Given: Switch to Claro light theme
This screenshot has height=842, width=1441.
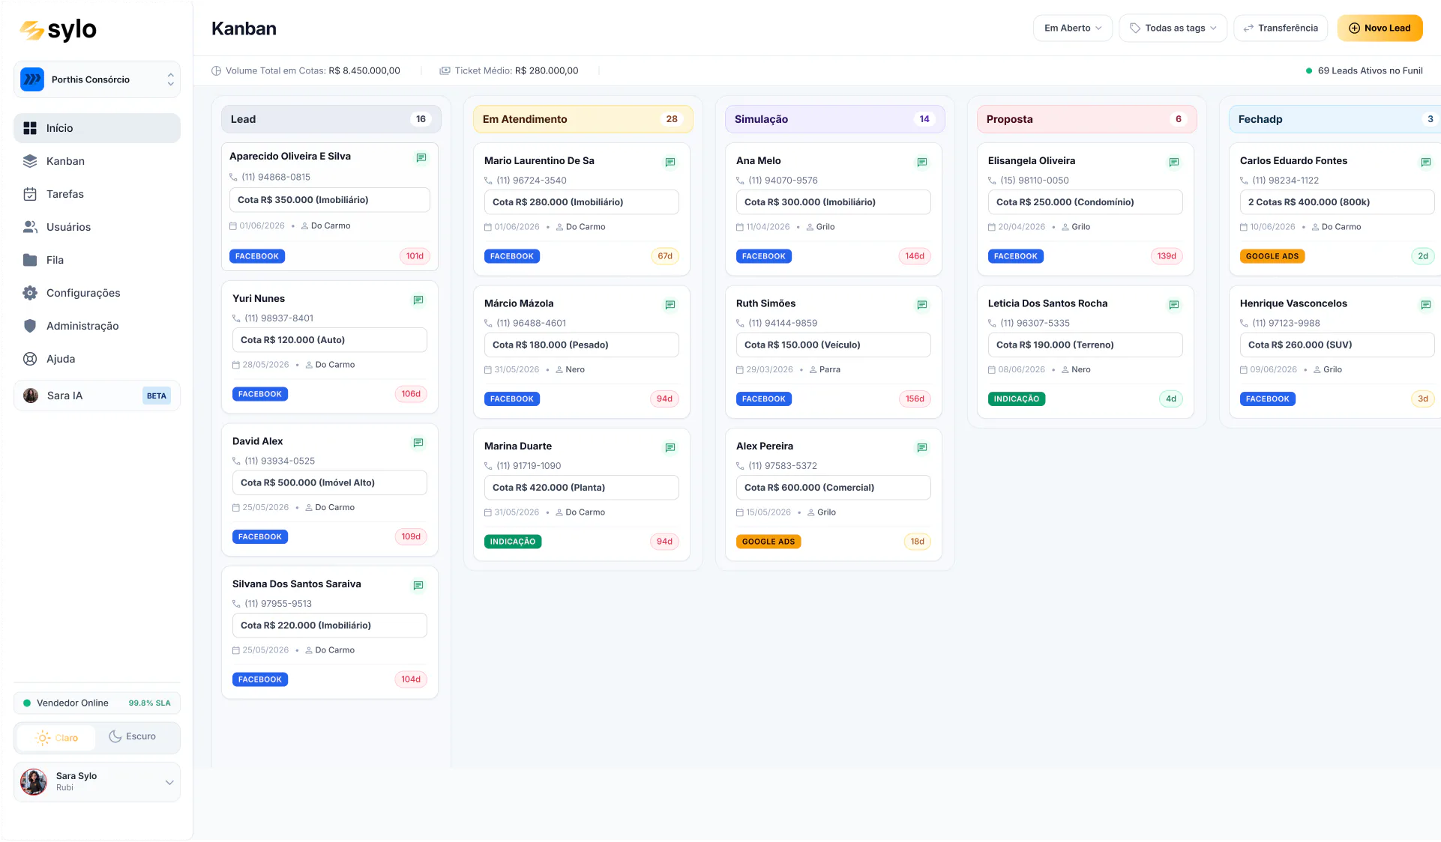Looking at the screenshot, I should (x=56, y=738).
